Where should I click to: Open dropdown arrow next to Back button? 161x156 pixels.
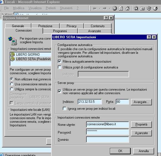click(100, 8)
